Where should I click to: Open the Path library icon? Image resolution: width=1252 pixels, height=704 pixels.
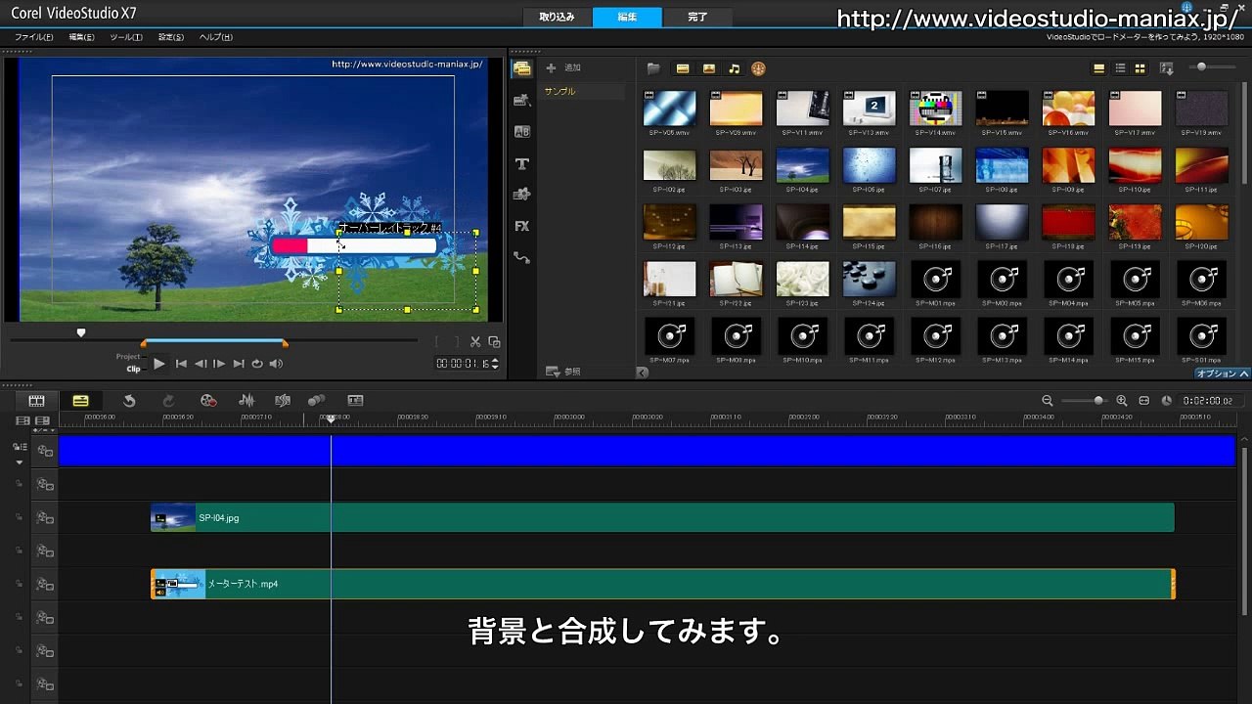coord(521,258)
